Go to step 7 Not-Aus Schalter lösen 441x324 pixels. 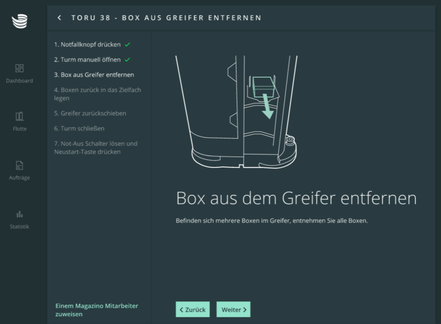point(96,148)
